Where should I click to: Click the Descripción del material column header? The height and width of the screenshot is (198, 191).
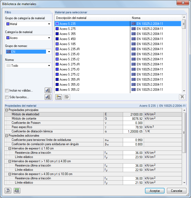coord(92,18)
